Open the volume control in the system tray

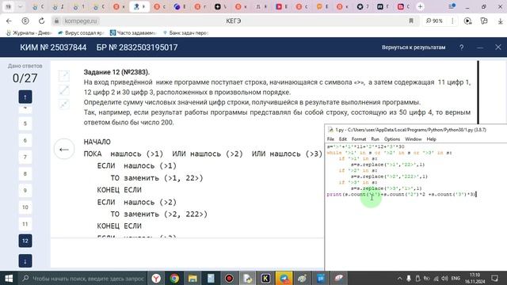[444, 278]
